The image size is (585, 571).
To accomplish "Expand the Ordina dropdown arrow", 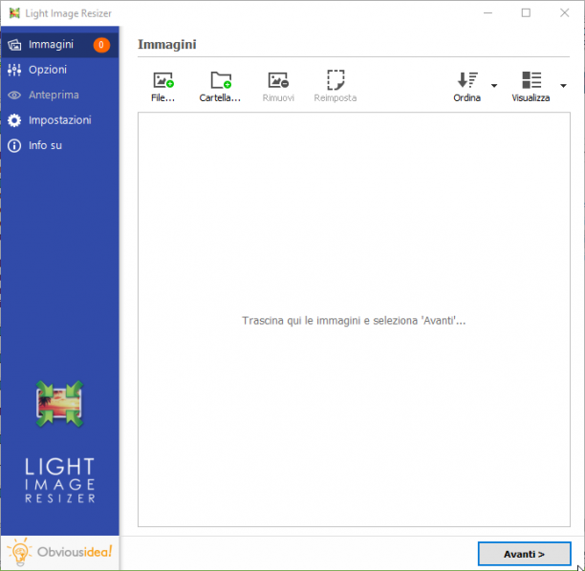I will click(494, 86).
